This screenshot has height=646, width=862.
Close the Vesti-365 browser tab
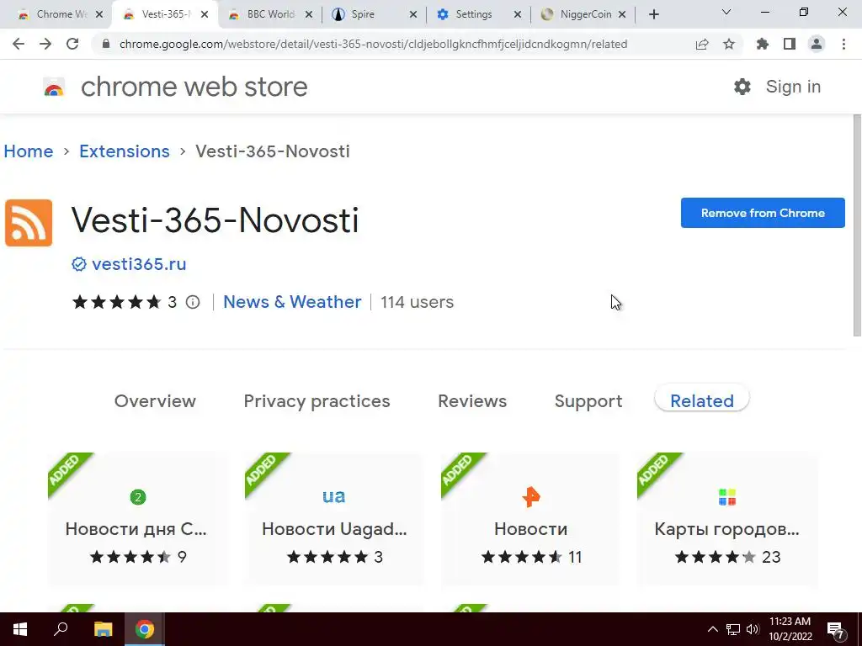pos(205,15)
